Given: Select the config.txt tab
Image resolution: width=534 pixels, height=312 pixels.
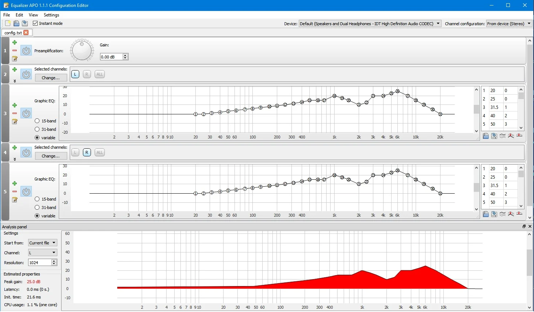Looking at the screenshot, I should (x=13, y=33).
